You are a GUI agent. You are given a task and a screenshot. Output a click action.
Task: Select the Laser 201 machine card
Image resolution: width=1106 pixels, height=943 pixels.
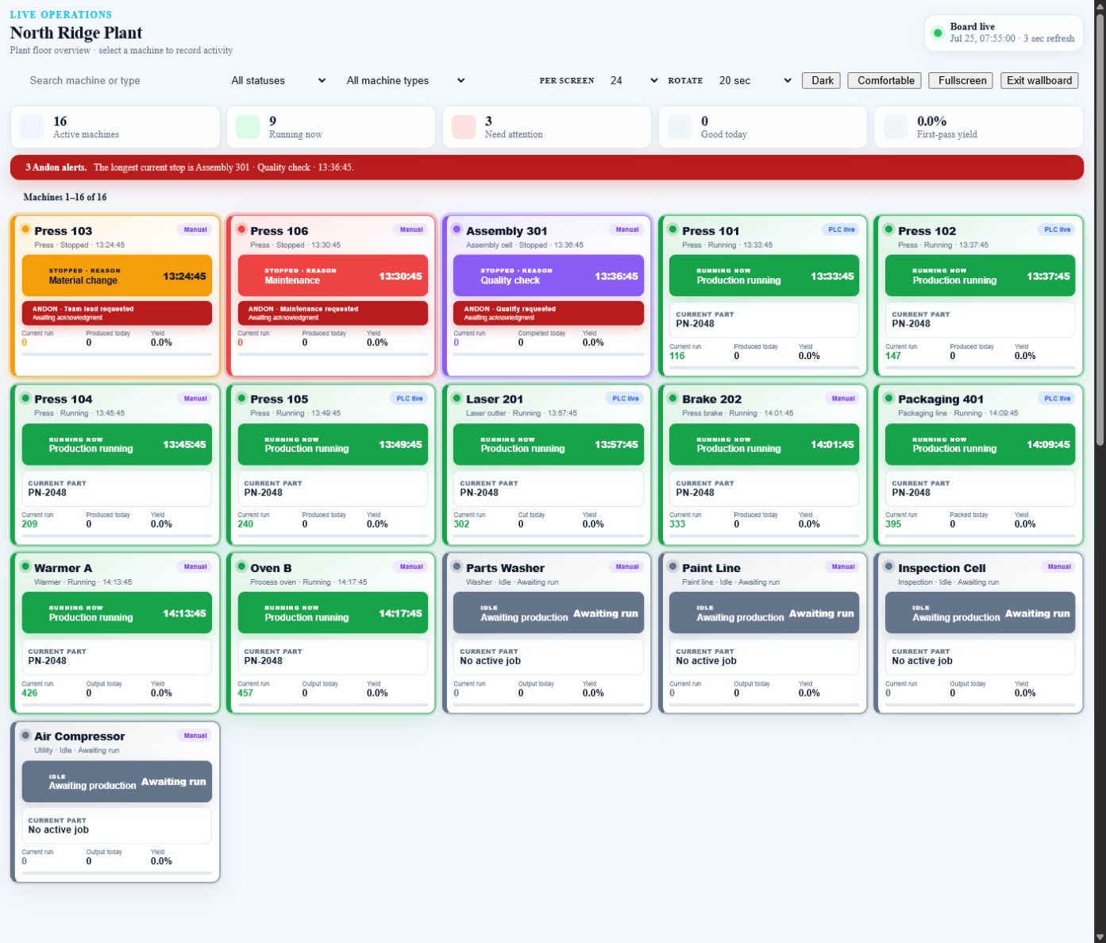[x=546, y=465]
